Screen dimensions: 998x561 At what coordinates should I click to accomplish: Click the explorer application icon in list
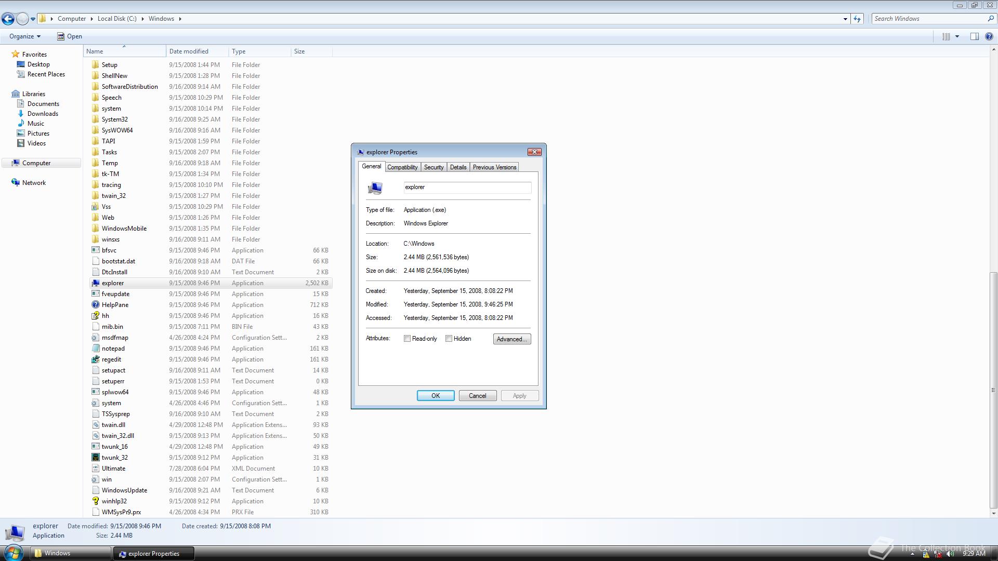coord(95,283)
